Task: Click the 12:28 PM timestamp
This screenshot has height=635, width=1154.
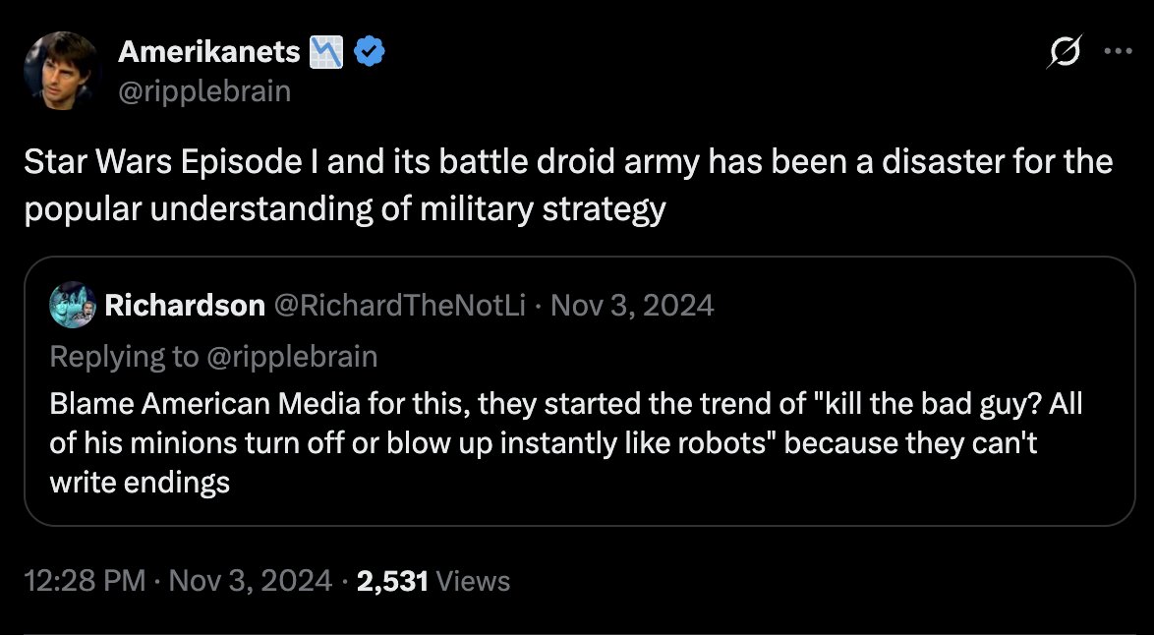Action: pos(87,581)
